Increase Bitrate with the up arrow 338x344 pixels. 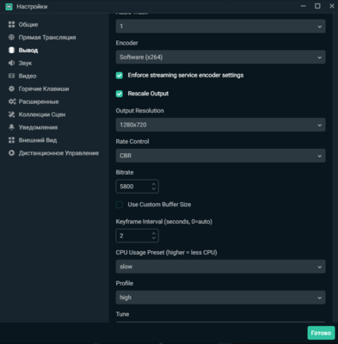(154, 184)
